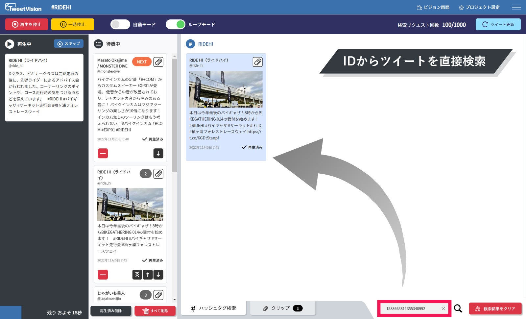Viewport: 526px width, 319px height.
Task: Enable 自動モード with its switch
Action: click(x=120, y=24)
